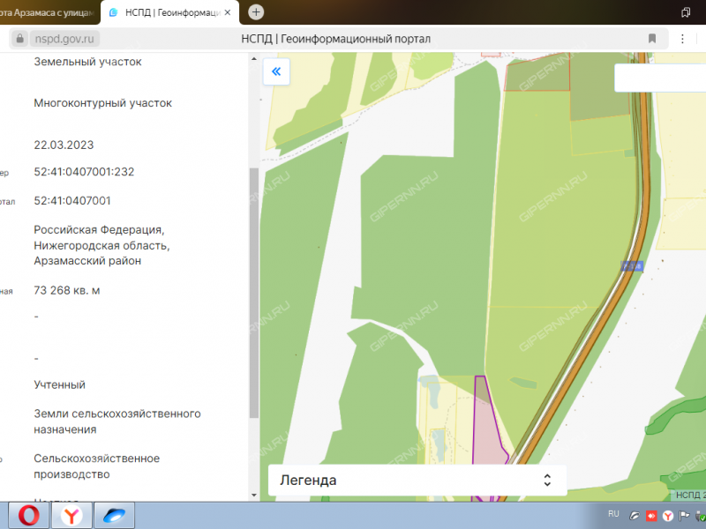
Task: Open the browser three-dot menu
Action: point(681,39)
